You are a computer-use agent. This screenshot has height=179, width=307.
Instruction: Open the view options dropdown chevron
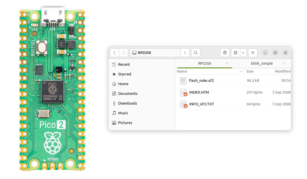(x=243, y=53)
